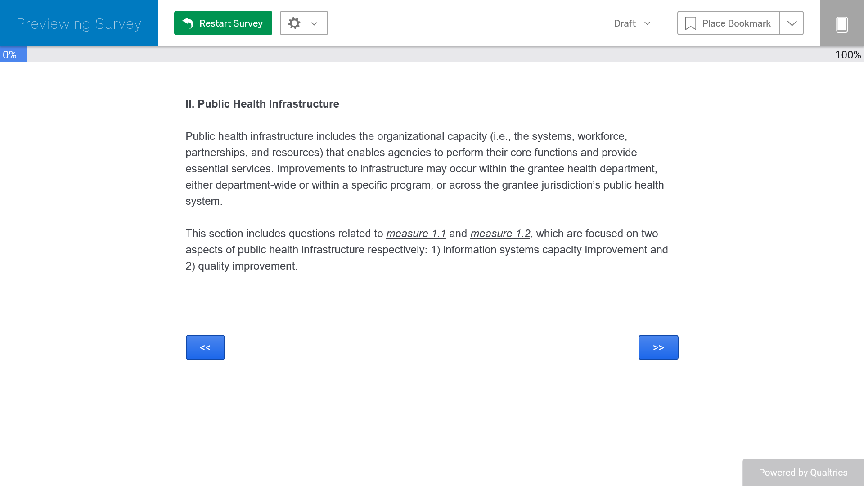Click the settings gear icon
This screenshot has width=864, height=486.
click(294, 23)
